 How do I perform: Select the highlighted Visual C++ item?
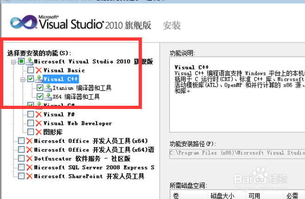pyautogui.click(x=61, y=79)
